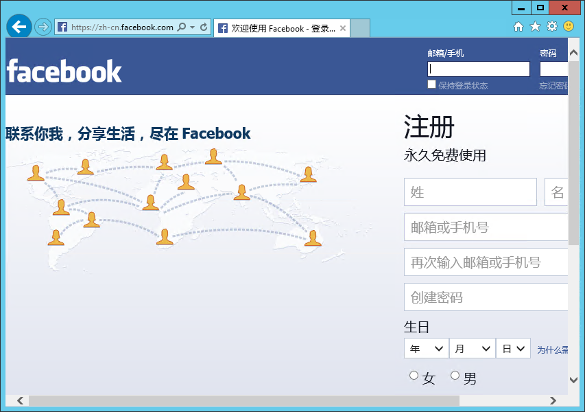Click the Refresh page icon

click(x=204, y=27)
